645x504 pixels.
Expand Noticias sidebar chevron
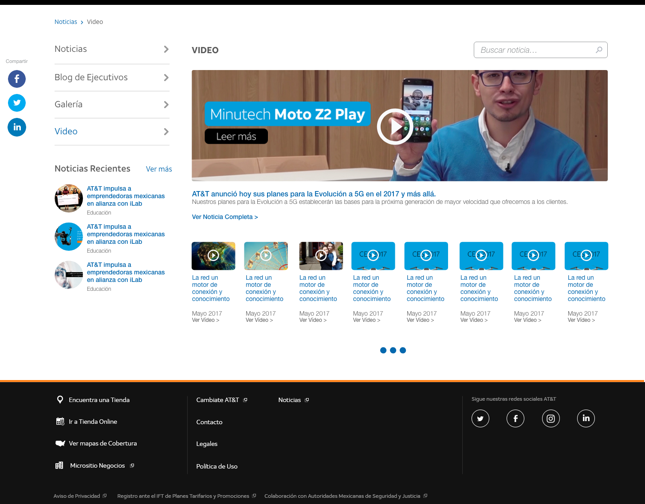point(166,49)
